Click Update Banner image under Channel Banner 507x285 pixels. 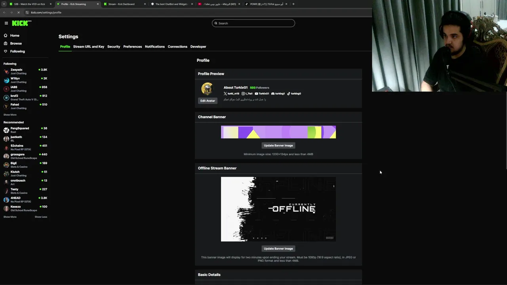coord(278,146)
